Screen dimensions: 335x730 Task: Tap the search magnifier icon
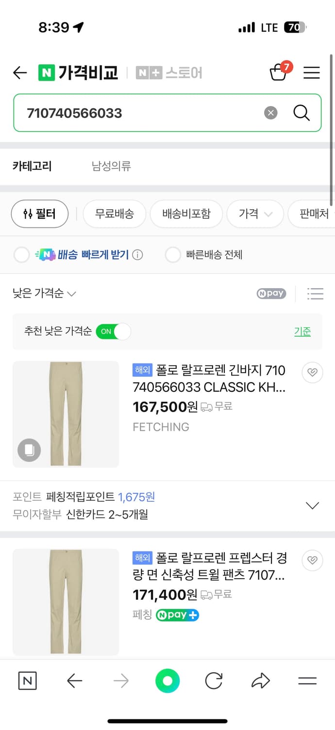301,112
